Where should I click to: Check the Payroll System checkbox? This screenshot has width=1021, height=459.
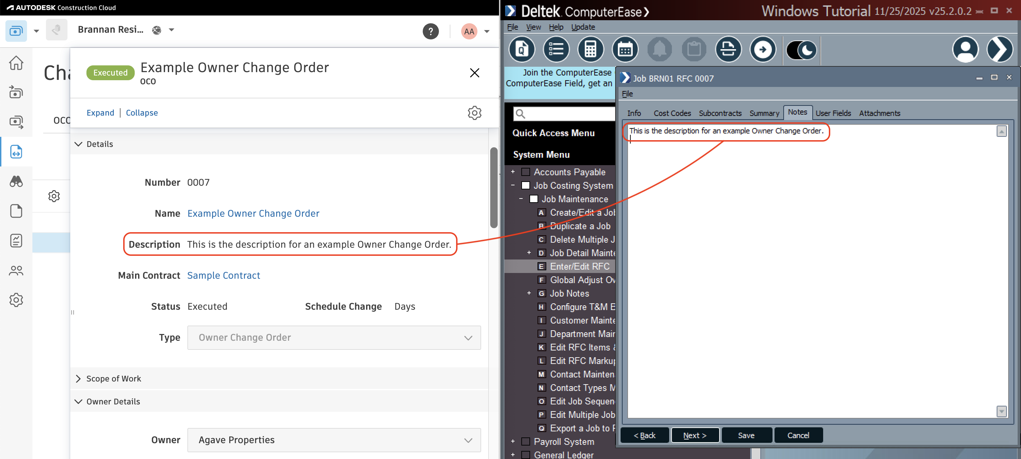pyautogui.click(x=526, y=441)
